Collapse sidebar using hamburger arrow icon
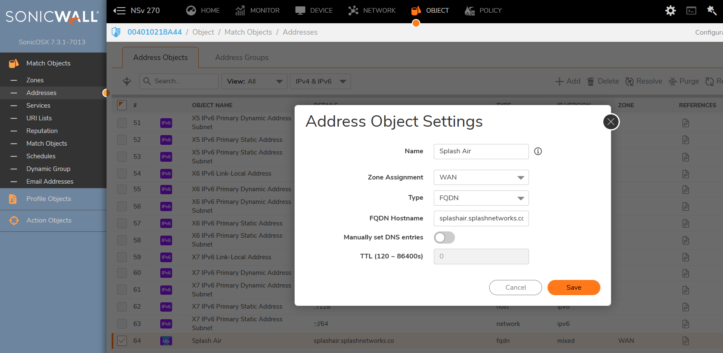Image resolution: width=723 pixels, height=353 pixels. click(x=119, y=11)
